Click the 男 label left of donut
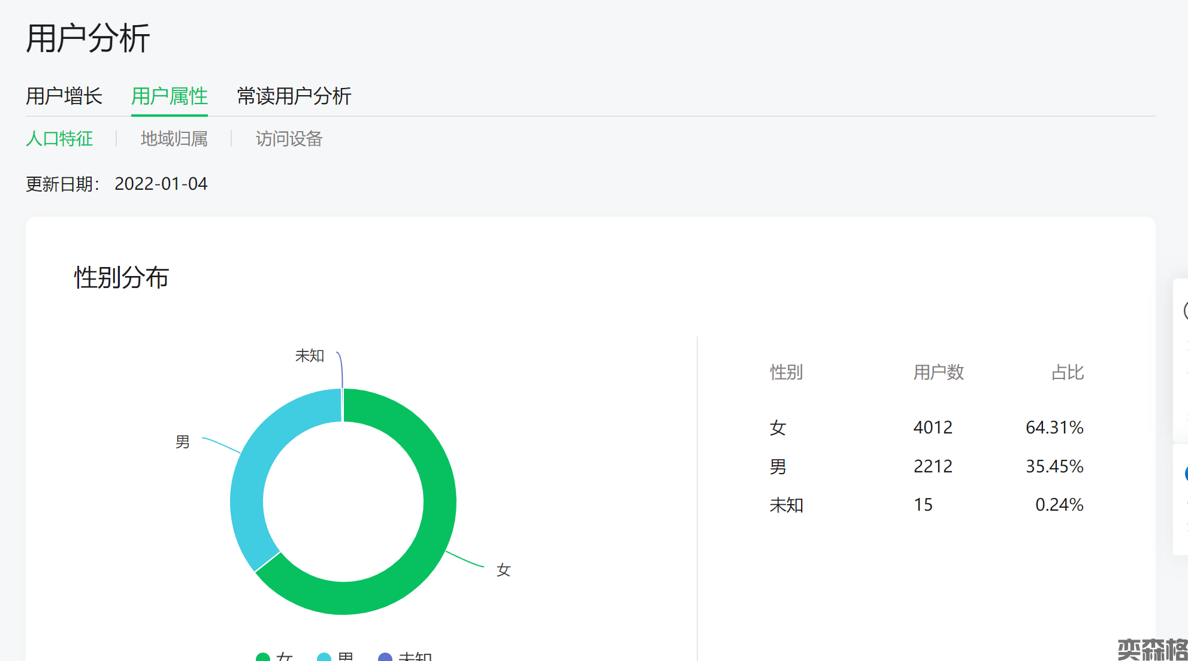 [x=182, y=442]
